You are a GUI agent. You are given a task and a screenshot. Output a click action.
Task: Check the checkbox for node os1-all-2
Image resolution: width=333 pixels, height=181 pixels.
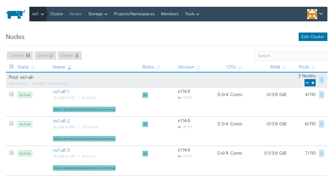click(x=11, y=123)
